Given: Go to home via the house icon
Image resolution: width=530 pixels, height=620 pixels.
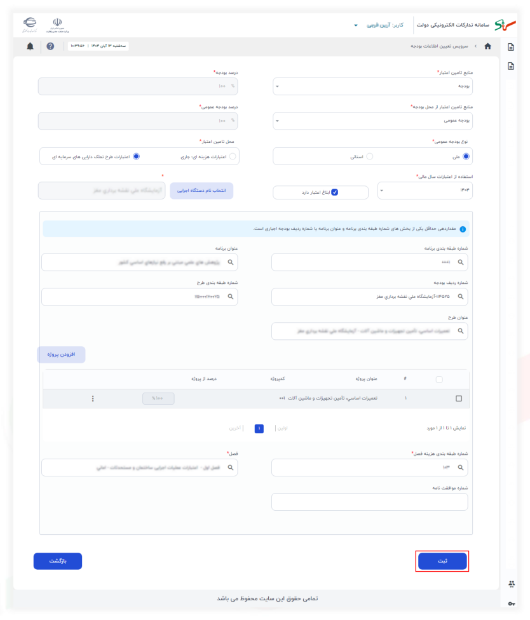Looking at the screenshot, I should [487, 46].
